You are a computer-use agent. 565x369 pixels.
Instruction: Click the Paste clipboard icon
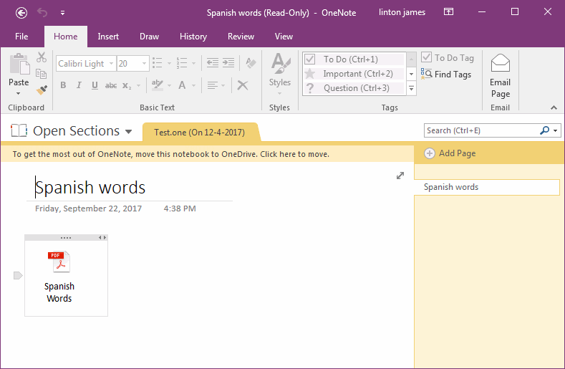pyautogui.click(x=19, y=64)
